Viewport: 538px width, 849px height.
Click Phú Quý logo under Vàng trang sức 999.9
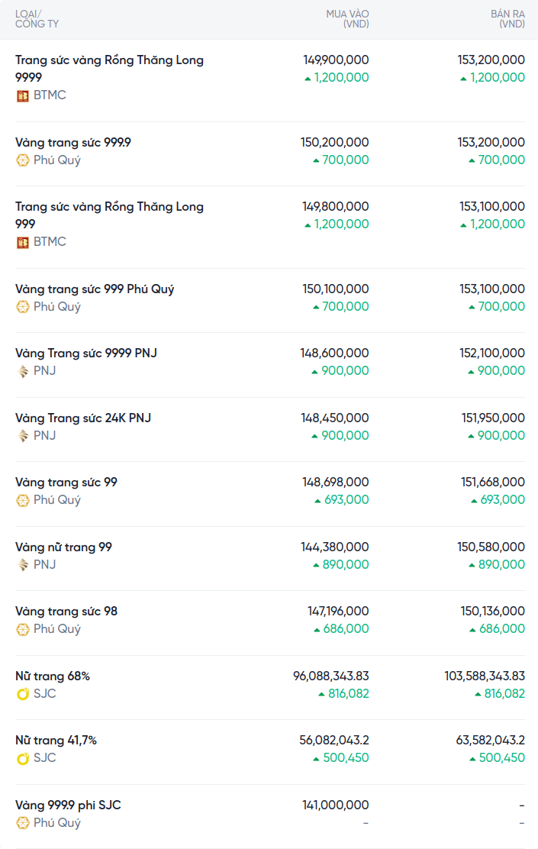23,160
